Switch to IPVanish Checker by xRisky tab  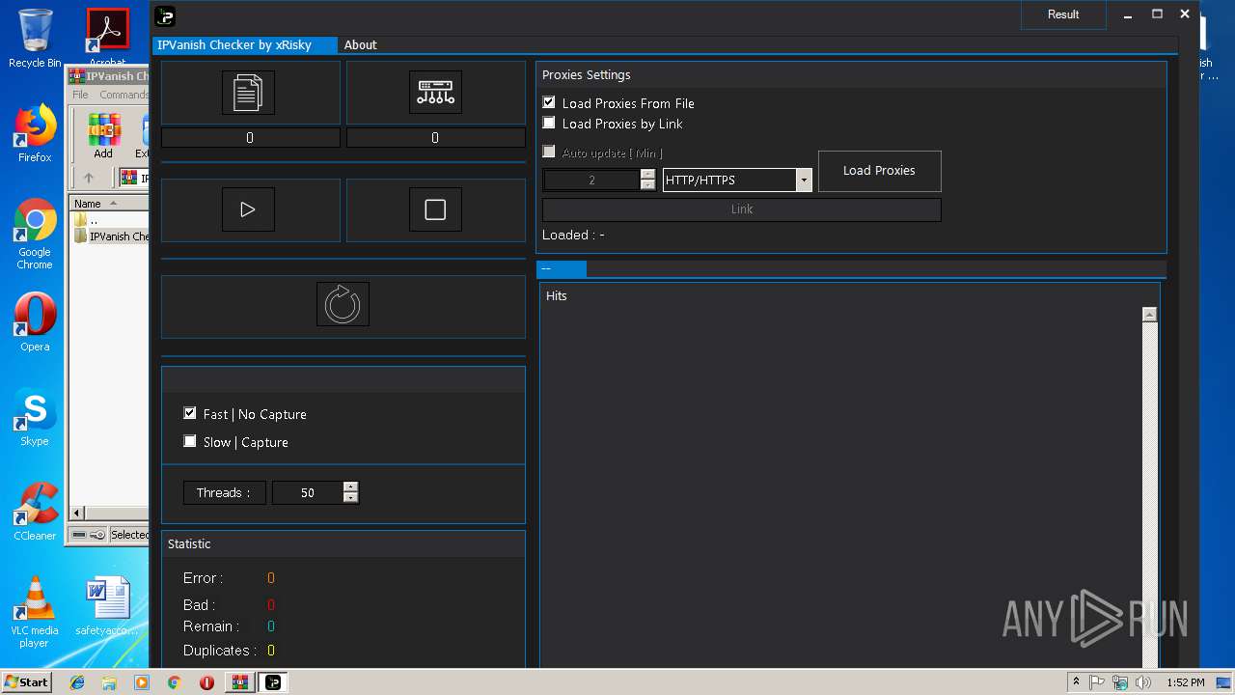[245, 45]
